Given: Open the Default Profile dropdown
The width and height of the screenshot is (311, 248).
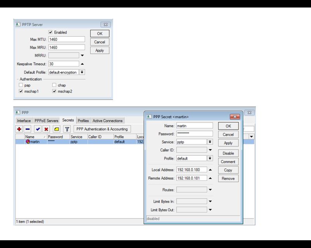Looking at the screenshot, I should (82, 72).
